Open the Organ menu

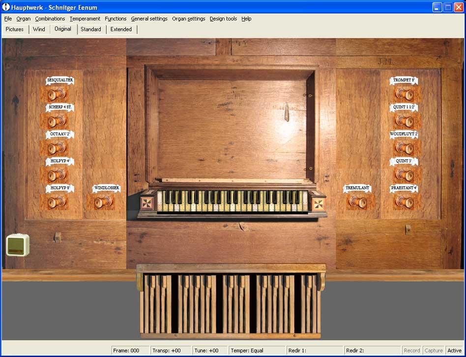point(23,19)
